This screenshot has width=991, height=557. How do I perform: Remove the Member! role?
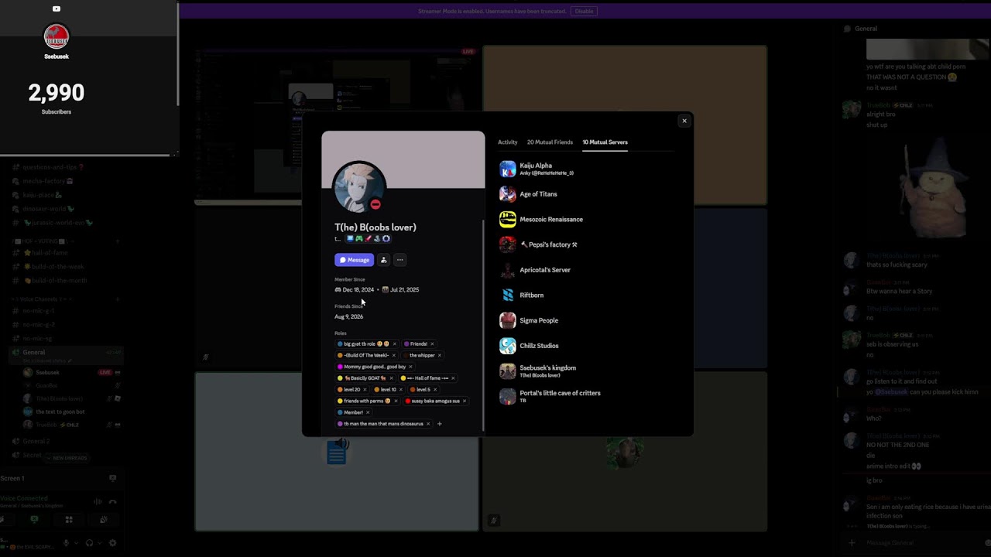tap(368, 412)
